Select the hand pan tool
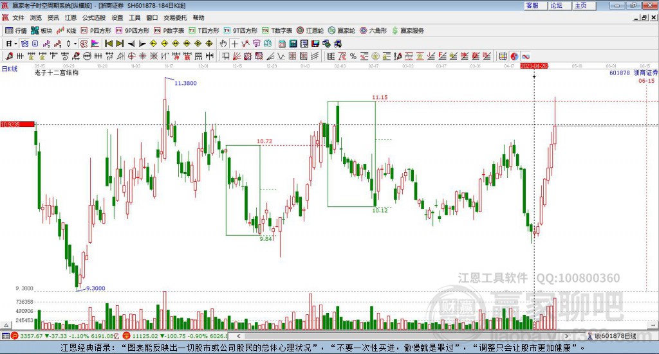The height and width of the screenshot is (354, 659). [223, 44]
